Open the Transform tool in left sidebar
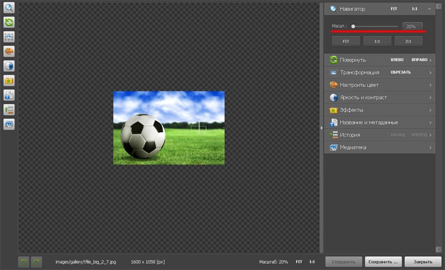Viewport: 445px width, 270px height. pos(10,37)
